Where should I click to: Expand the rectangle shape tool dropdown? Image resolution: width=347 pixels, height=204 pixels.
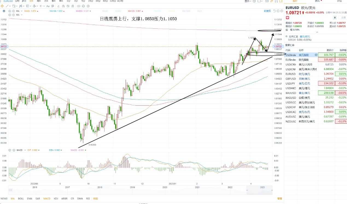tap(17, 6)
